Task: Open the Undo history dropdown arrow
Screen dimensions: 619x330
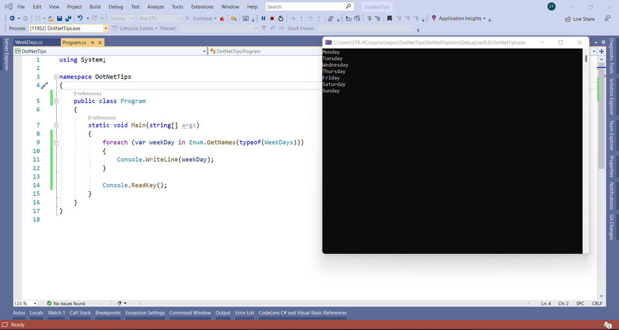Action: (88, 18)
